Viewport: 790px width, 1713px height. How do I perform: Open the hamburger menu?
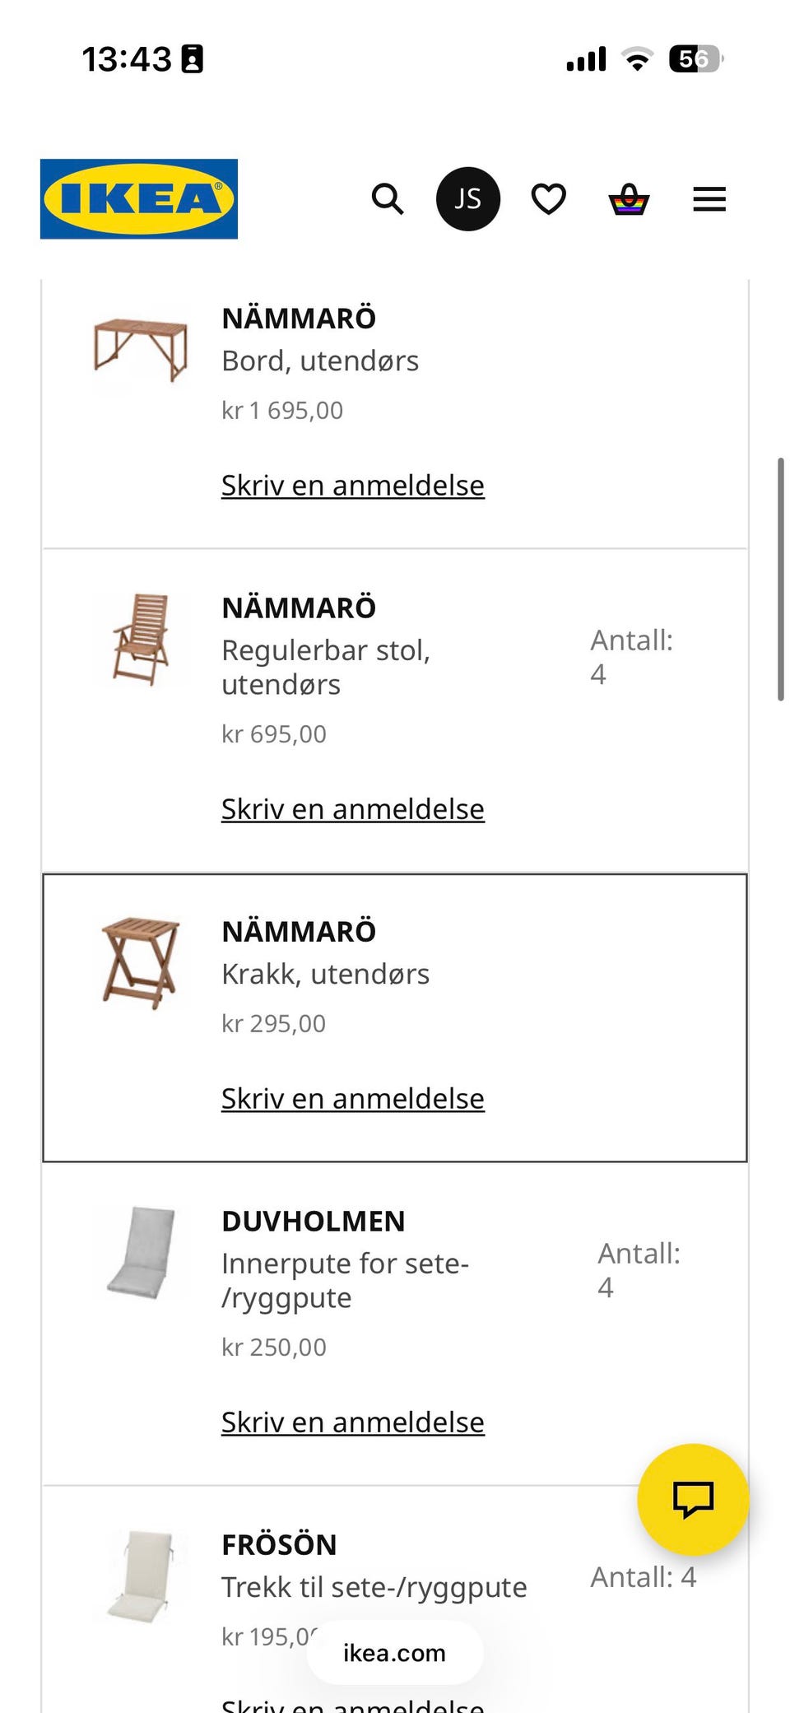(709, 199)
